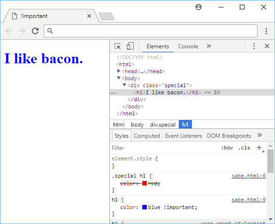Click the plus new style rule icon
The image size is (275, 224).
[259, 148]
